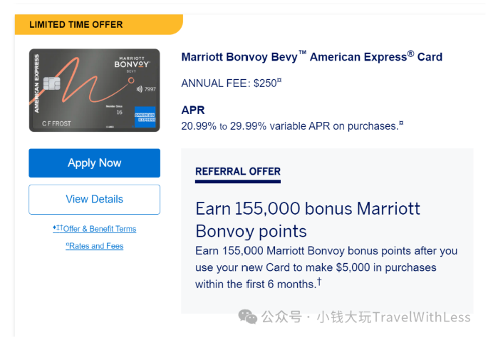Open View Details for the card
Screen dimensions: 493x338
coord(94,199)
